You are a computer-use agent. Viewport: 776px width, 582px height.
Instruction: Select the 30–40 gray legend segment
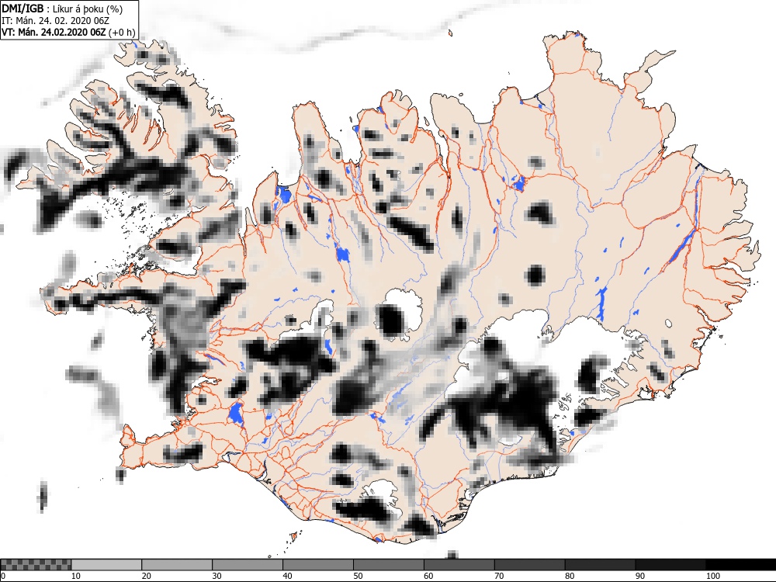click(x=248, y=565)
